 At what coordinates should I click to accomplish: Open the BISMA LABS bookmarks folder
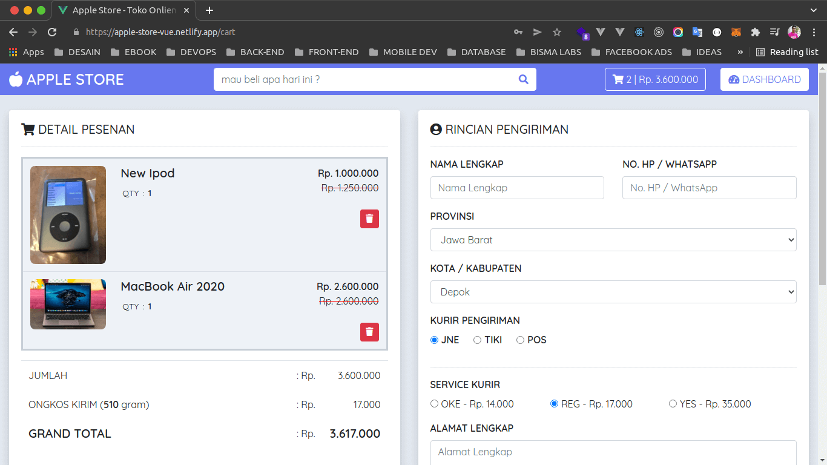[x=549, y=52]
